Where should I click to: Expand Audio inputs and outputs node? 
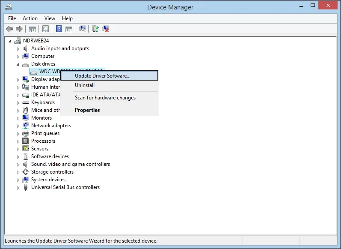18,49
